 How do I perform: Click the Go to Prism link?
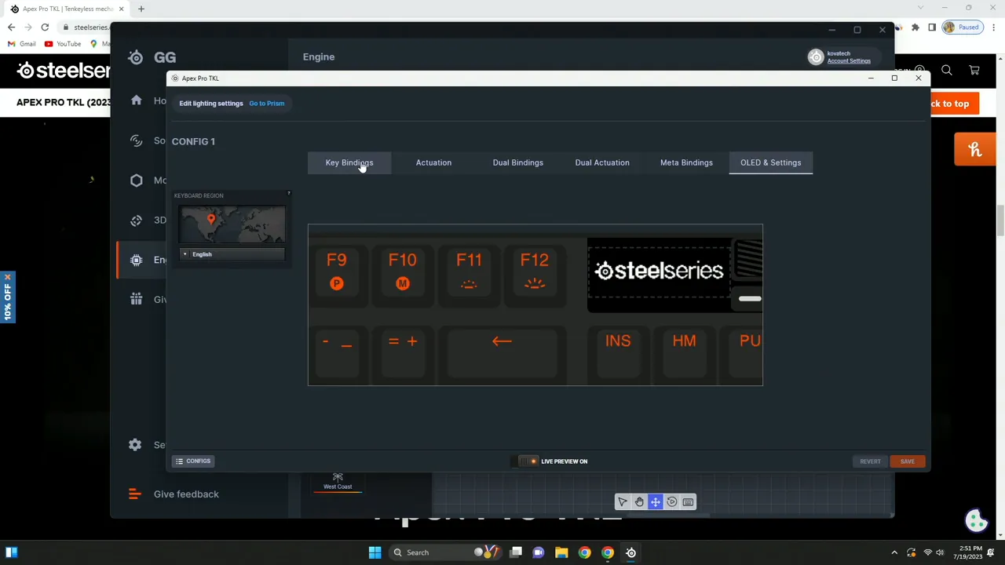[266, 103]
